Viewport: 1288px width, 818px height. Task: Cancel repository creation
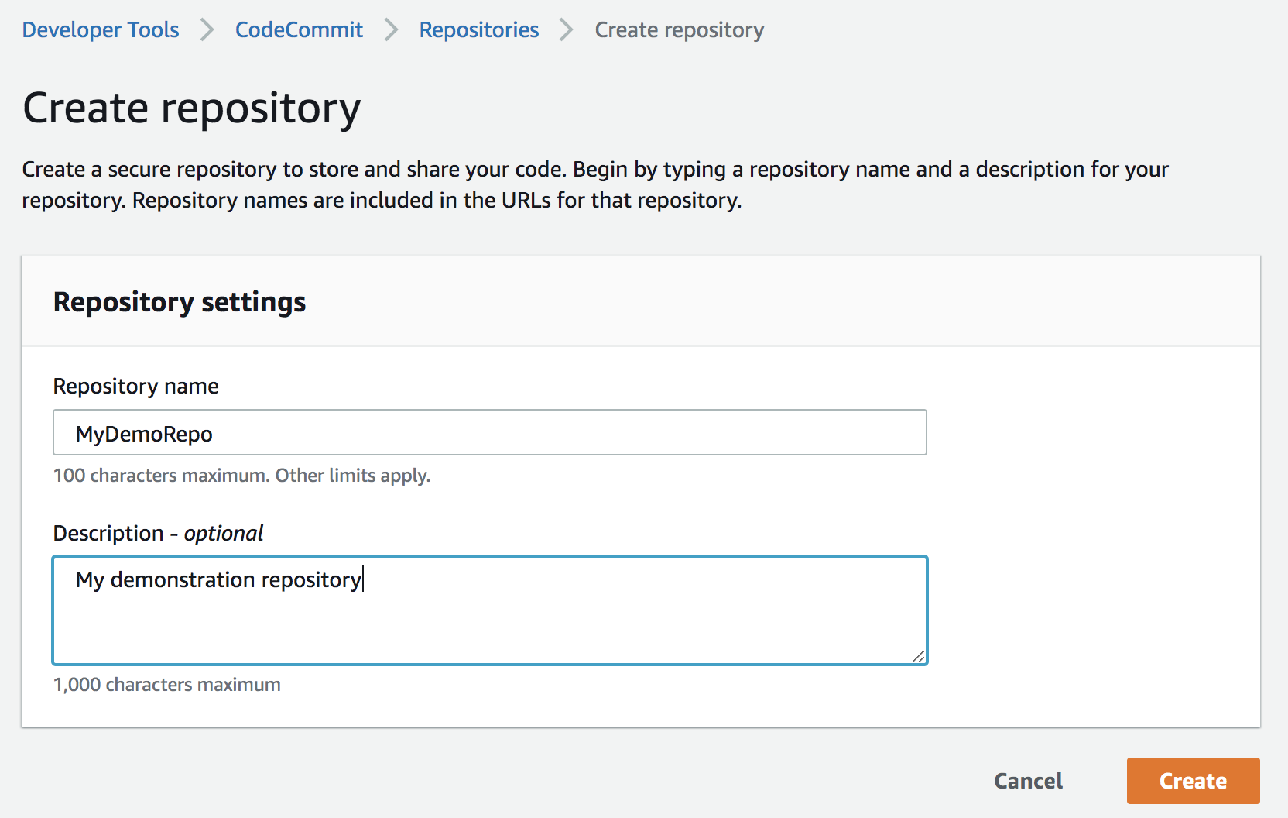[1028, 781]
